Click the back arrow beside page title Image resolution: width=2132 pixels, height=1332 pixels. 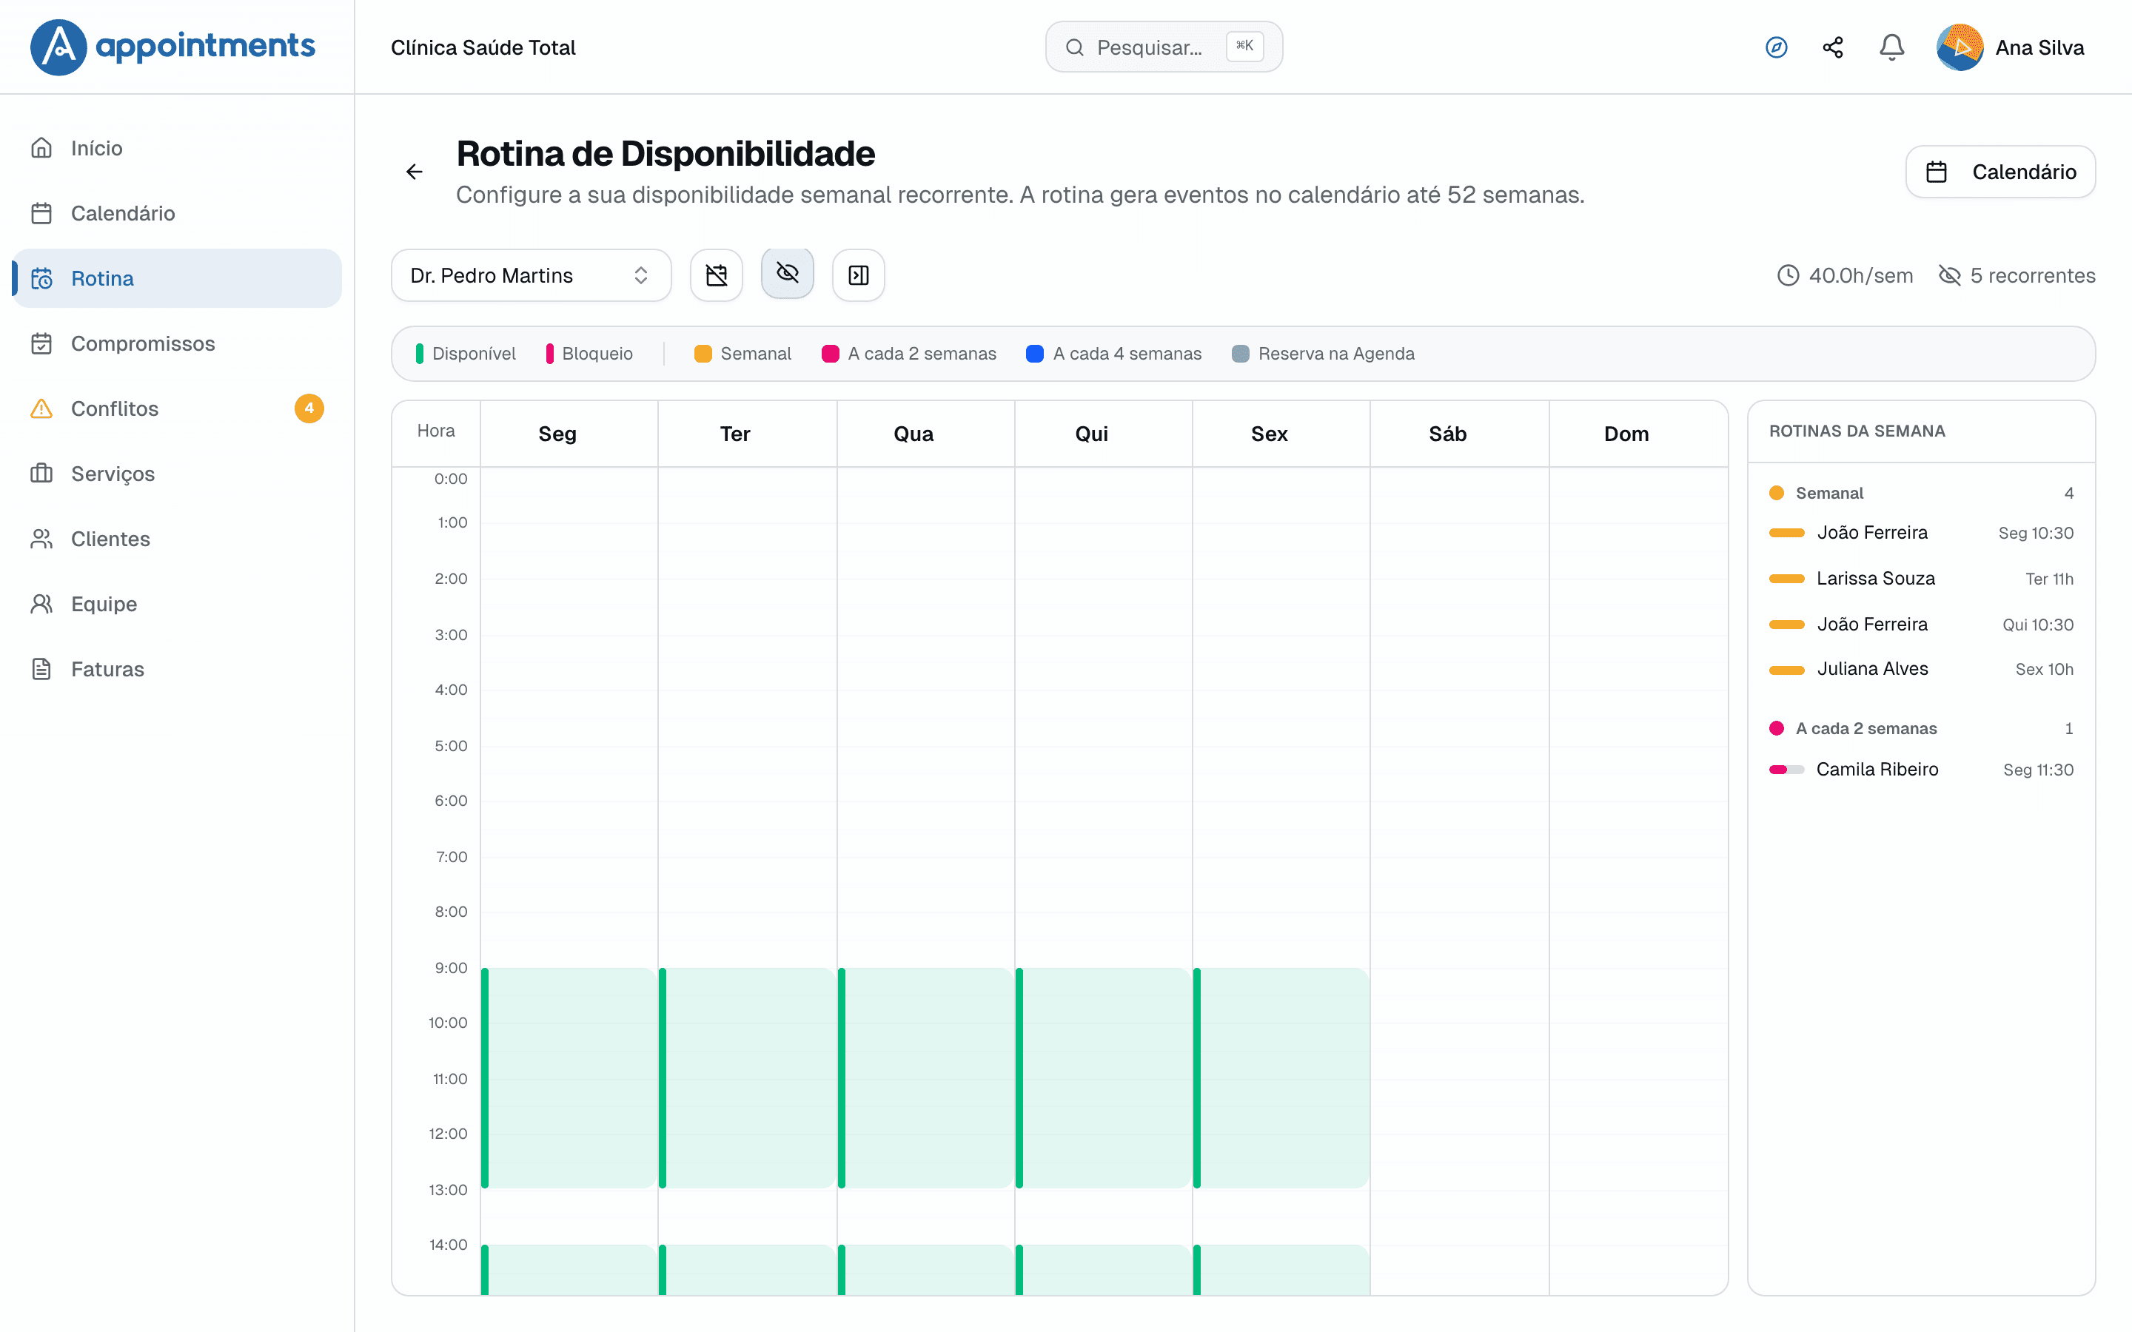point(414,172)
